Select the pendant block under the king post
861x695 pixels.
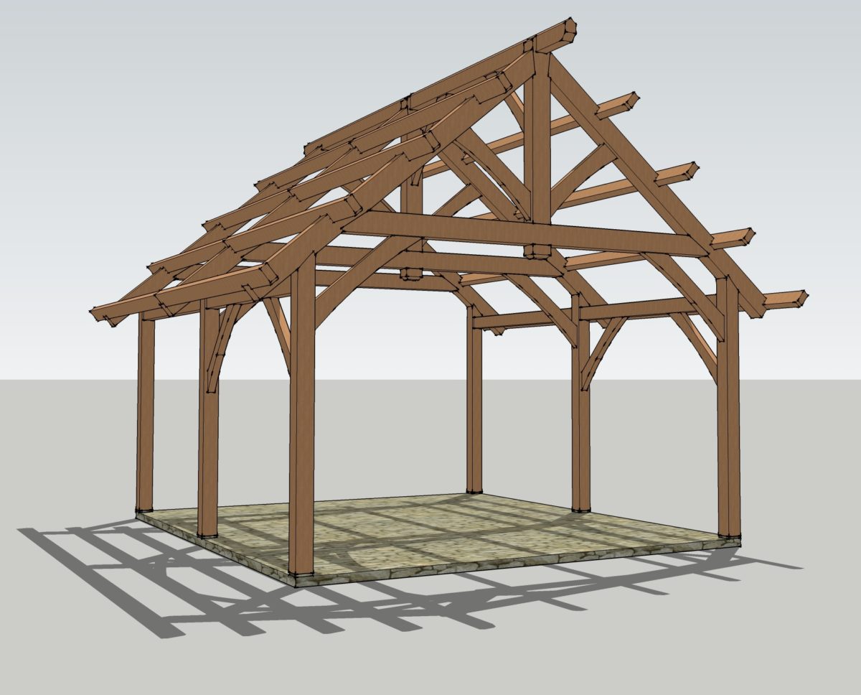pyautogui.click(x=537, y=251)
